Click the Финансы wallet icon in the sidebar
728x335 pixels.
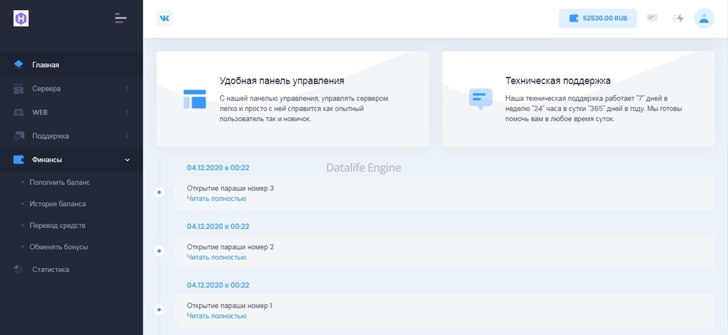click(x=19, y=160)
